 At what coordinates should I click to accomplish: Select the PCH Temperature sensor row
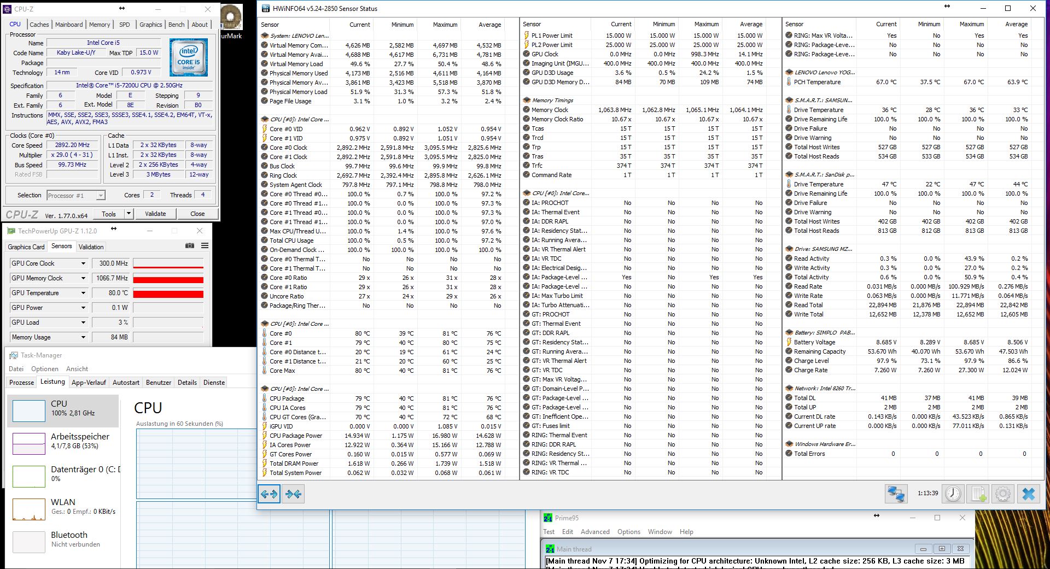(x=908, y=82)
